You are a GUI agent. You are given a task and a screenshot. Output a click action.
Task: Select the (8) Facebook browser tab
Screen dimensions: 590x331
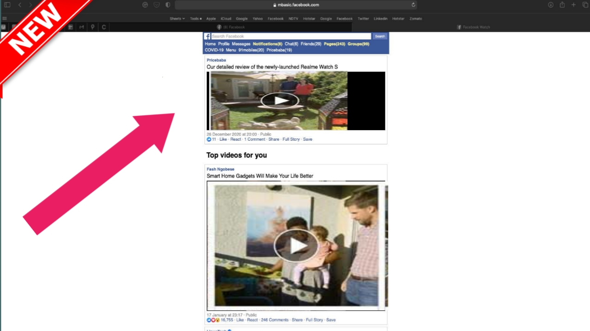[x=233, y=27]
